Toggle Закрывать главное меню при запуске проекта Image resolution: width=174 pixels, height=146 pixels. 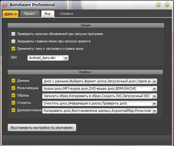pos(14,41)
